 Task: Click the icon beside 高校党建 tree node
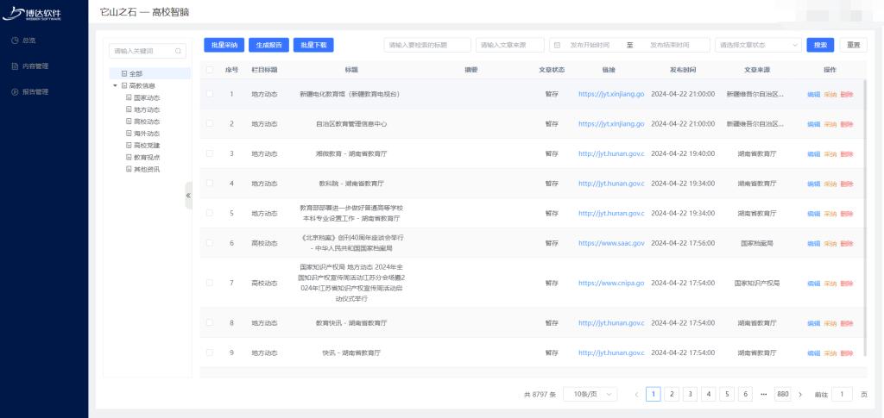pyautogui.click(x=129, y=145)
